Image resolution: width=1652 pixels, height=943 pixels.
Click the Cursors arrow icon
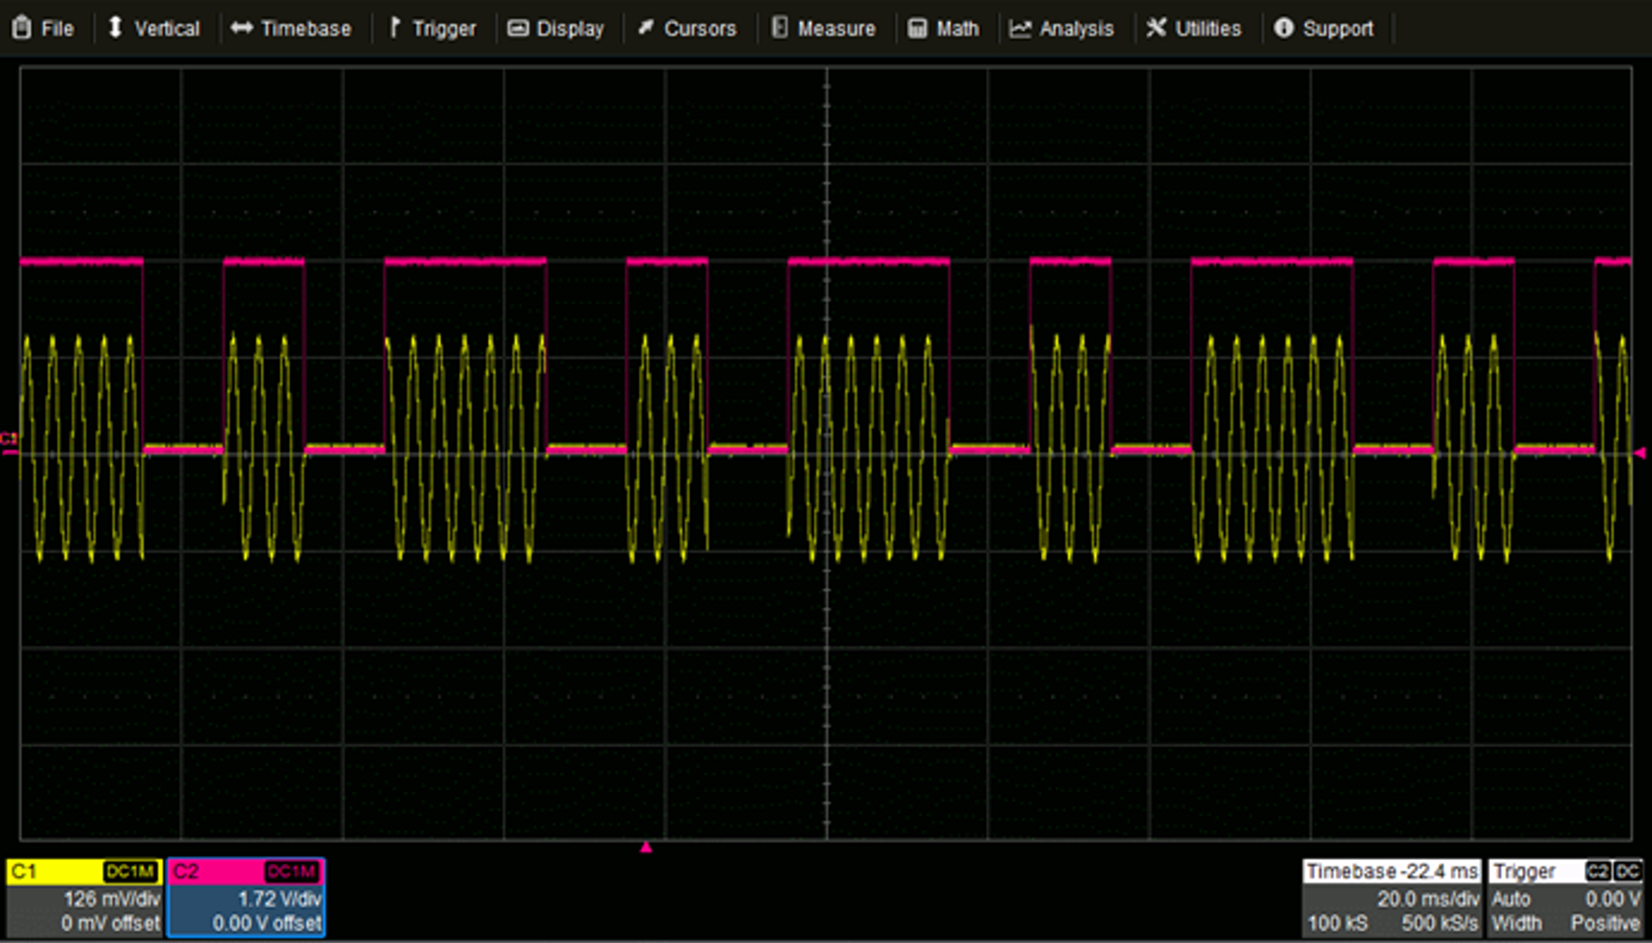coord(645,28)
